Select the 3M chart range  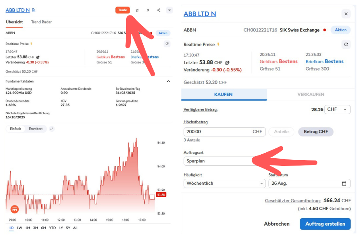click(36, 228)
